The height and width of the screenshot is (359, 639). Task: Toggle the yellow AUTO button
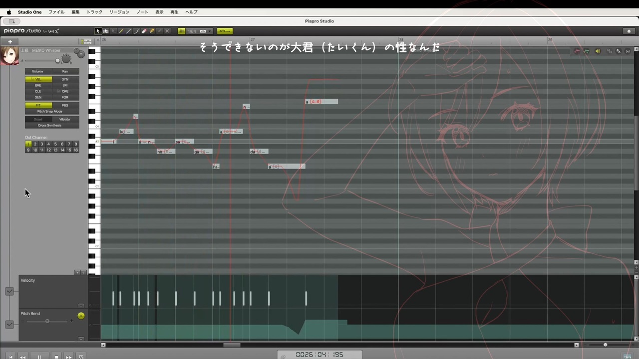(225, 31)
